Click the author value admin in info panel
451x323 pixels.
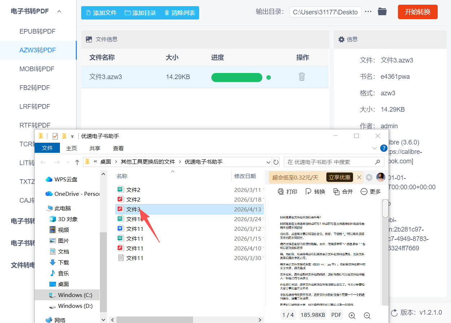(389, 126)
